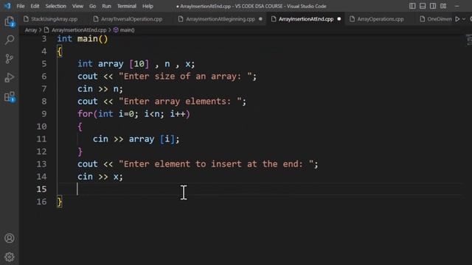472x265 pixels.
Task: Switch to ArrayInsertionAtBeginning.cpp tab
Action: [221, 19]
